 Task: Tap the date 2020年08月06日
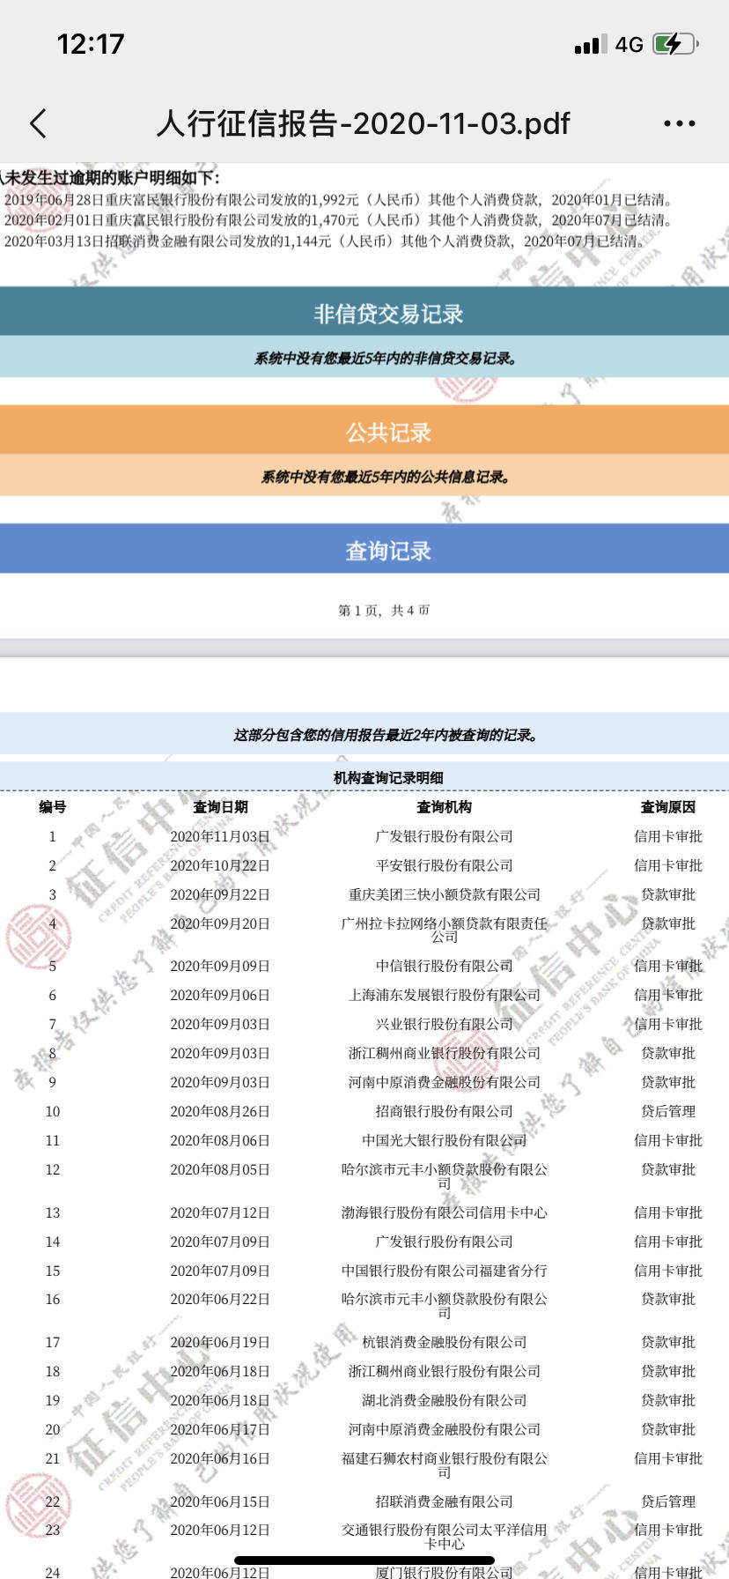click(x=220, y=1140)
